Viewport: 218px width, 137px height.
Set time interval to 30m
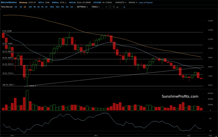coord(52,7)
